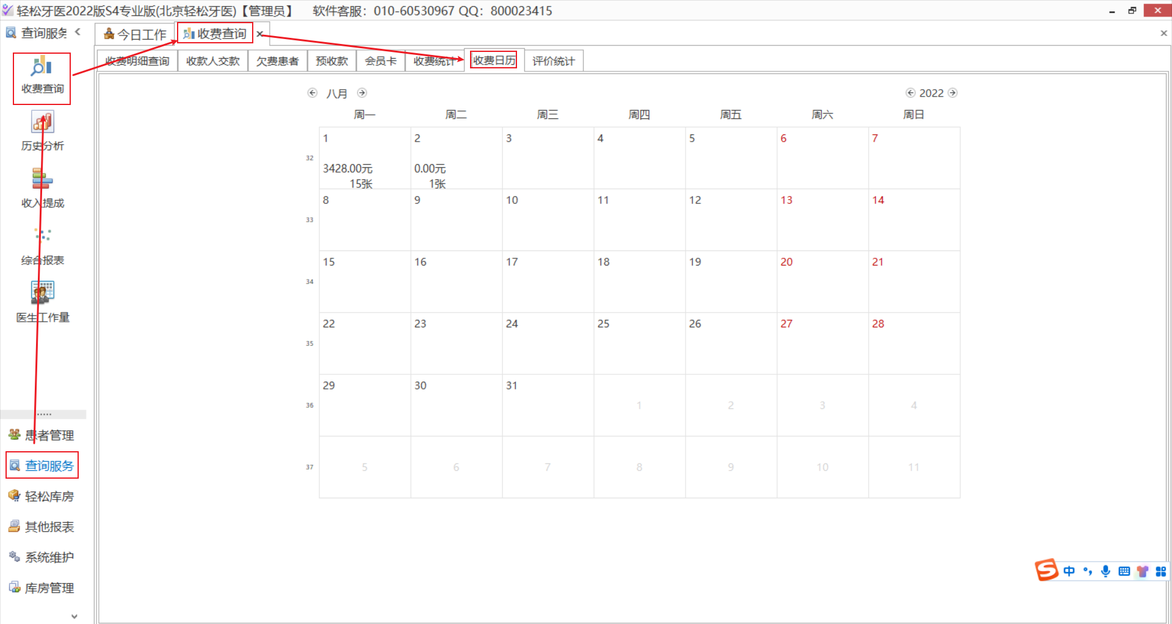Close the tab area with right-side X
The width and height of the screenshot is (1172, 624).
pos(1163,34)
